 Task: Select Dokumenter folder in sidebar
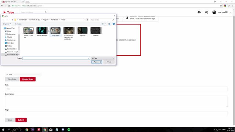(11, 34)
